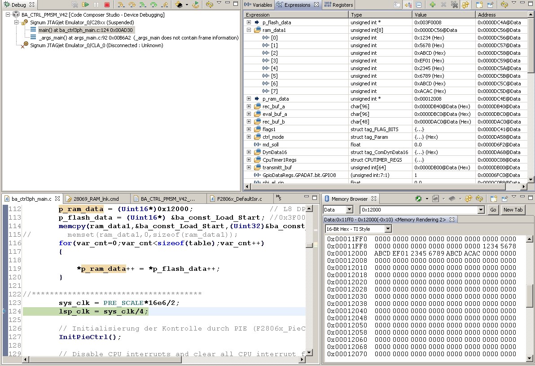Image resolution: width=535 pixels, height=366 pixels.
Task: Open the BA_CTRL_PMSM_V42 editor tab
Action: 167,198
